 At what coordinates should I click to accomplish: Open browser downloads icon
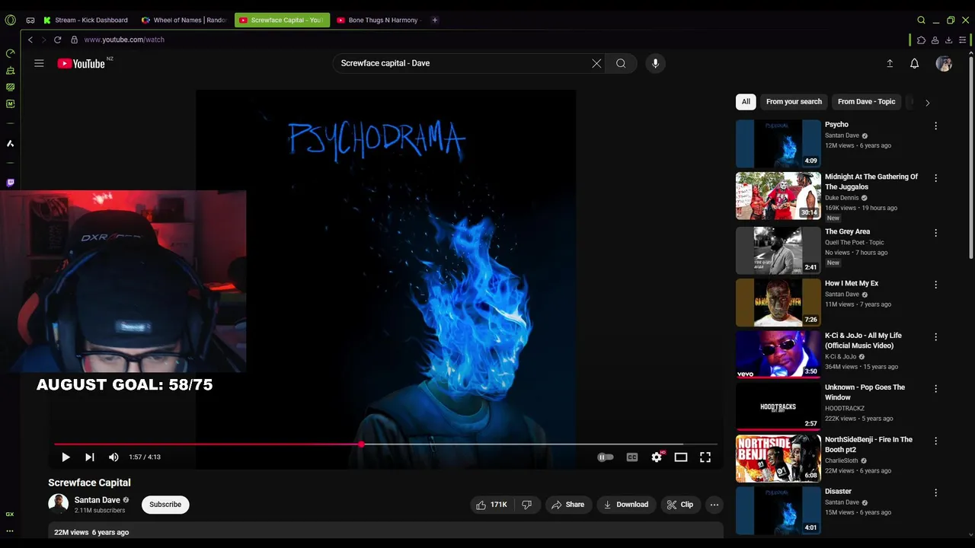(948, 40)
